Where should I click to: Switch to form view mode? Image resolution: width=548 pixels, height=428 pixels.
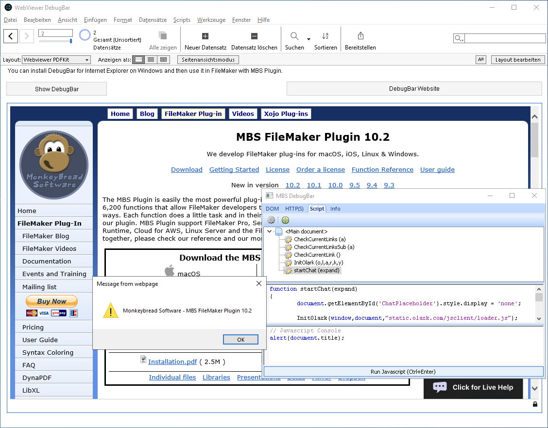[x=139, y=60]
